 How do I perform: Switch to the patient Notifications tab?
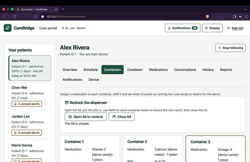(x=72, y=80)
